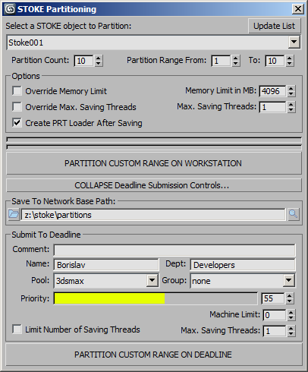Click the Partition Range From spinner arrows
The height and width of the screenshot is (372, 308).
[x=236, y=61]
